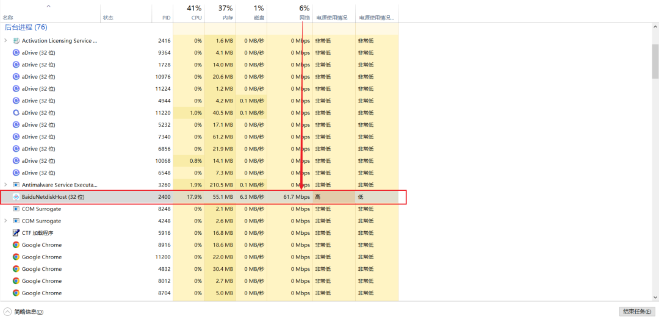Click the Activation Licensing Service process icon
Image resolution: width=659 pixels, height=322 pixels.
pyautogui.click(x=16, y=41)
